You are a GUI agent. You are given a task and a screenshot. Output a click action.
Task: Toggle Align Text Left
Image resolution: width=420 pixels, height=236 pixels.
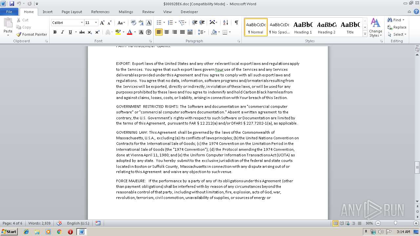click(159, 32)
